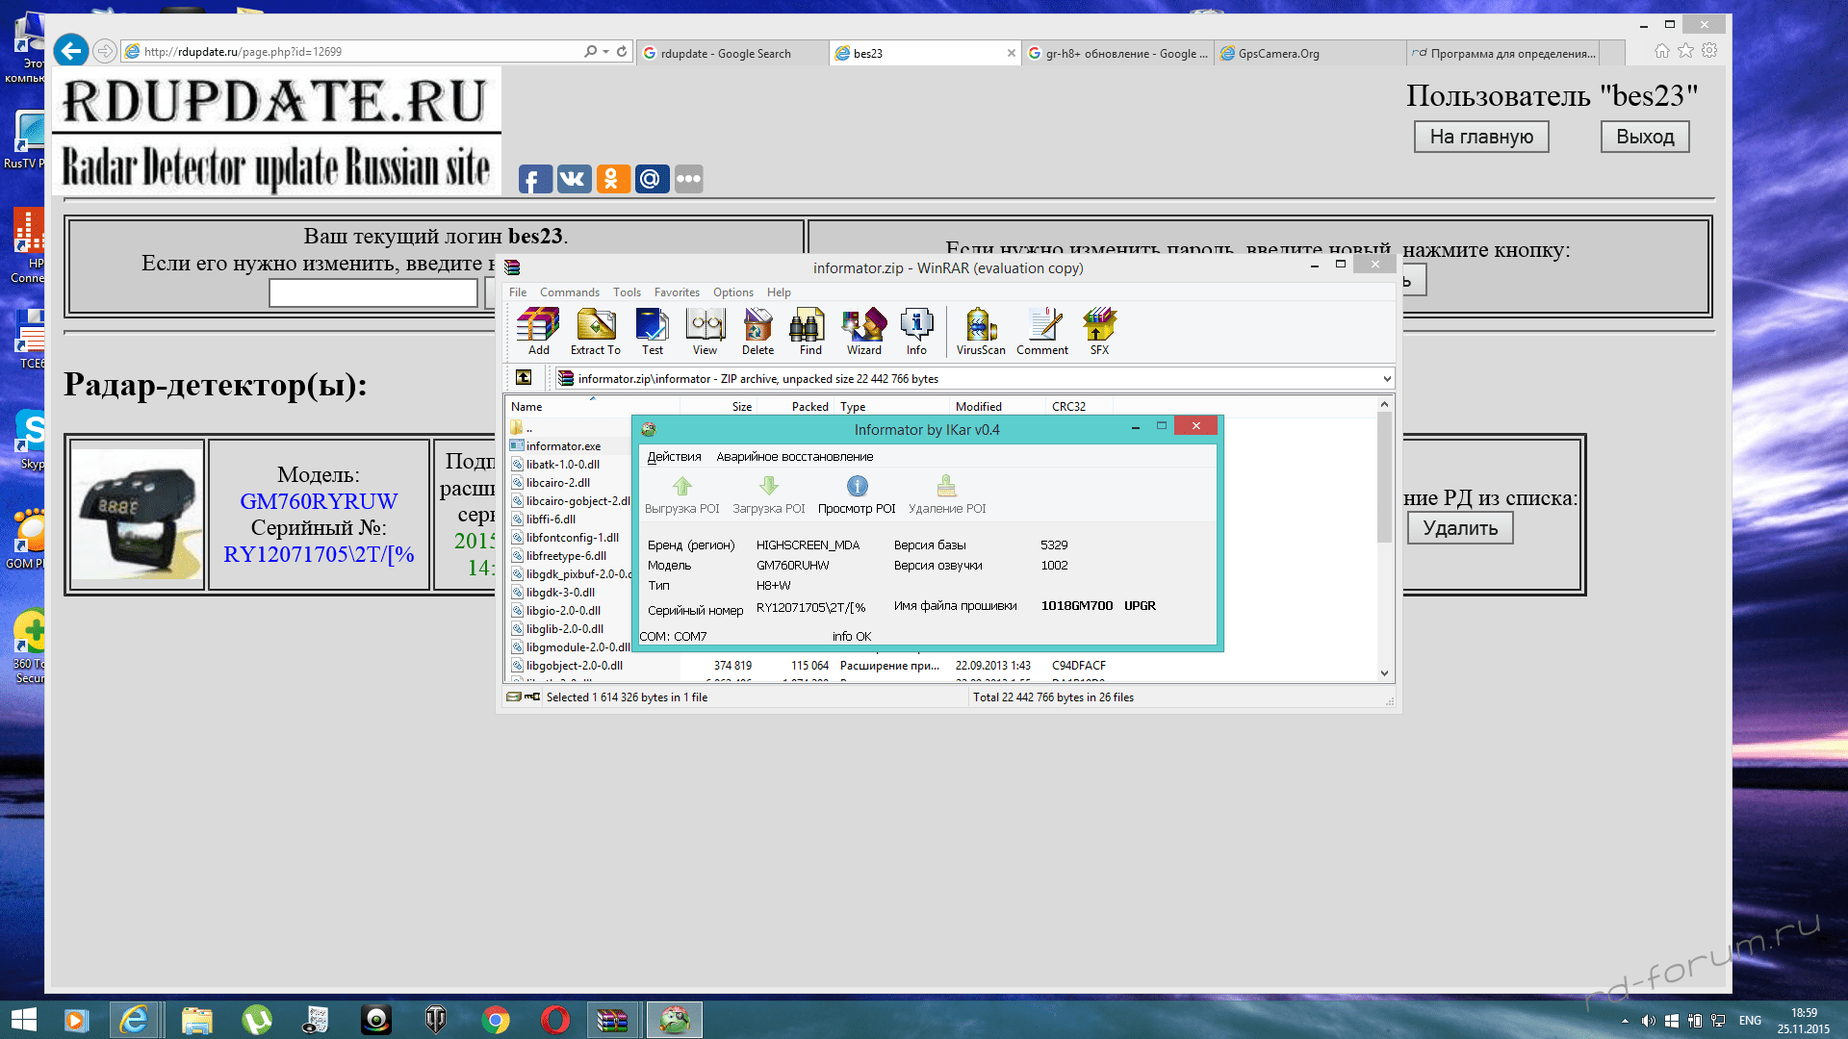Image resolution: width=1848 pixels, height=1039 pixels.
Task: Click the На главную button
Action: (x=1481, y=137)
